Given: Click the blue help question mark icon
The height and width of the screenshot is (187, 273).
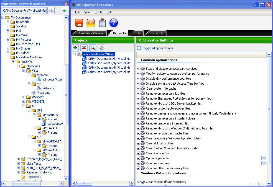Looking at the screenshot, I should click(x=114, y=23).
